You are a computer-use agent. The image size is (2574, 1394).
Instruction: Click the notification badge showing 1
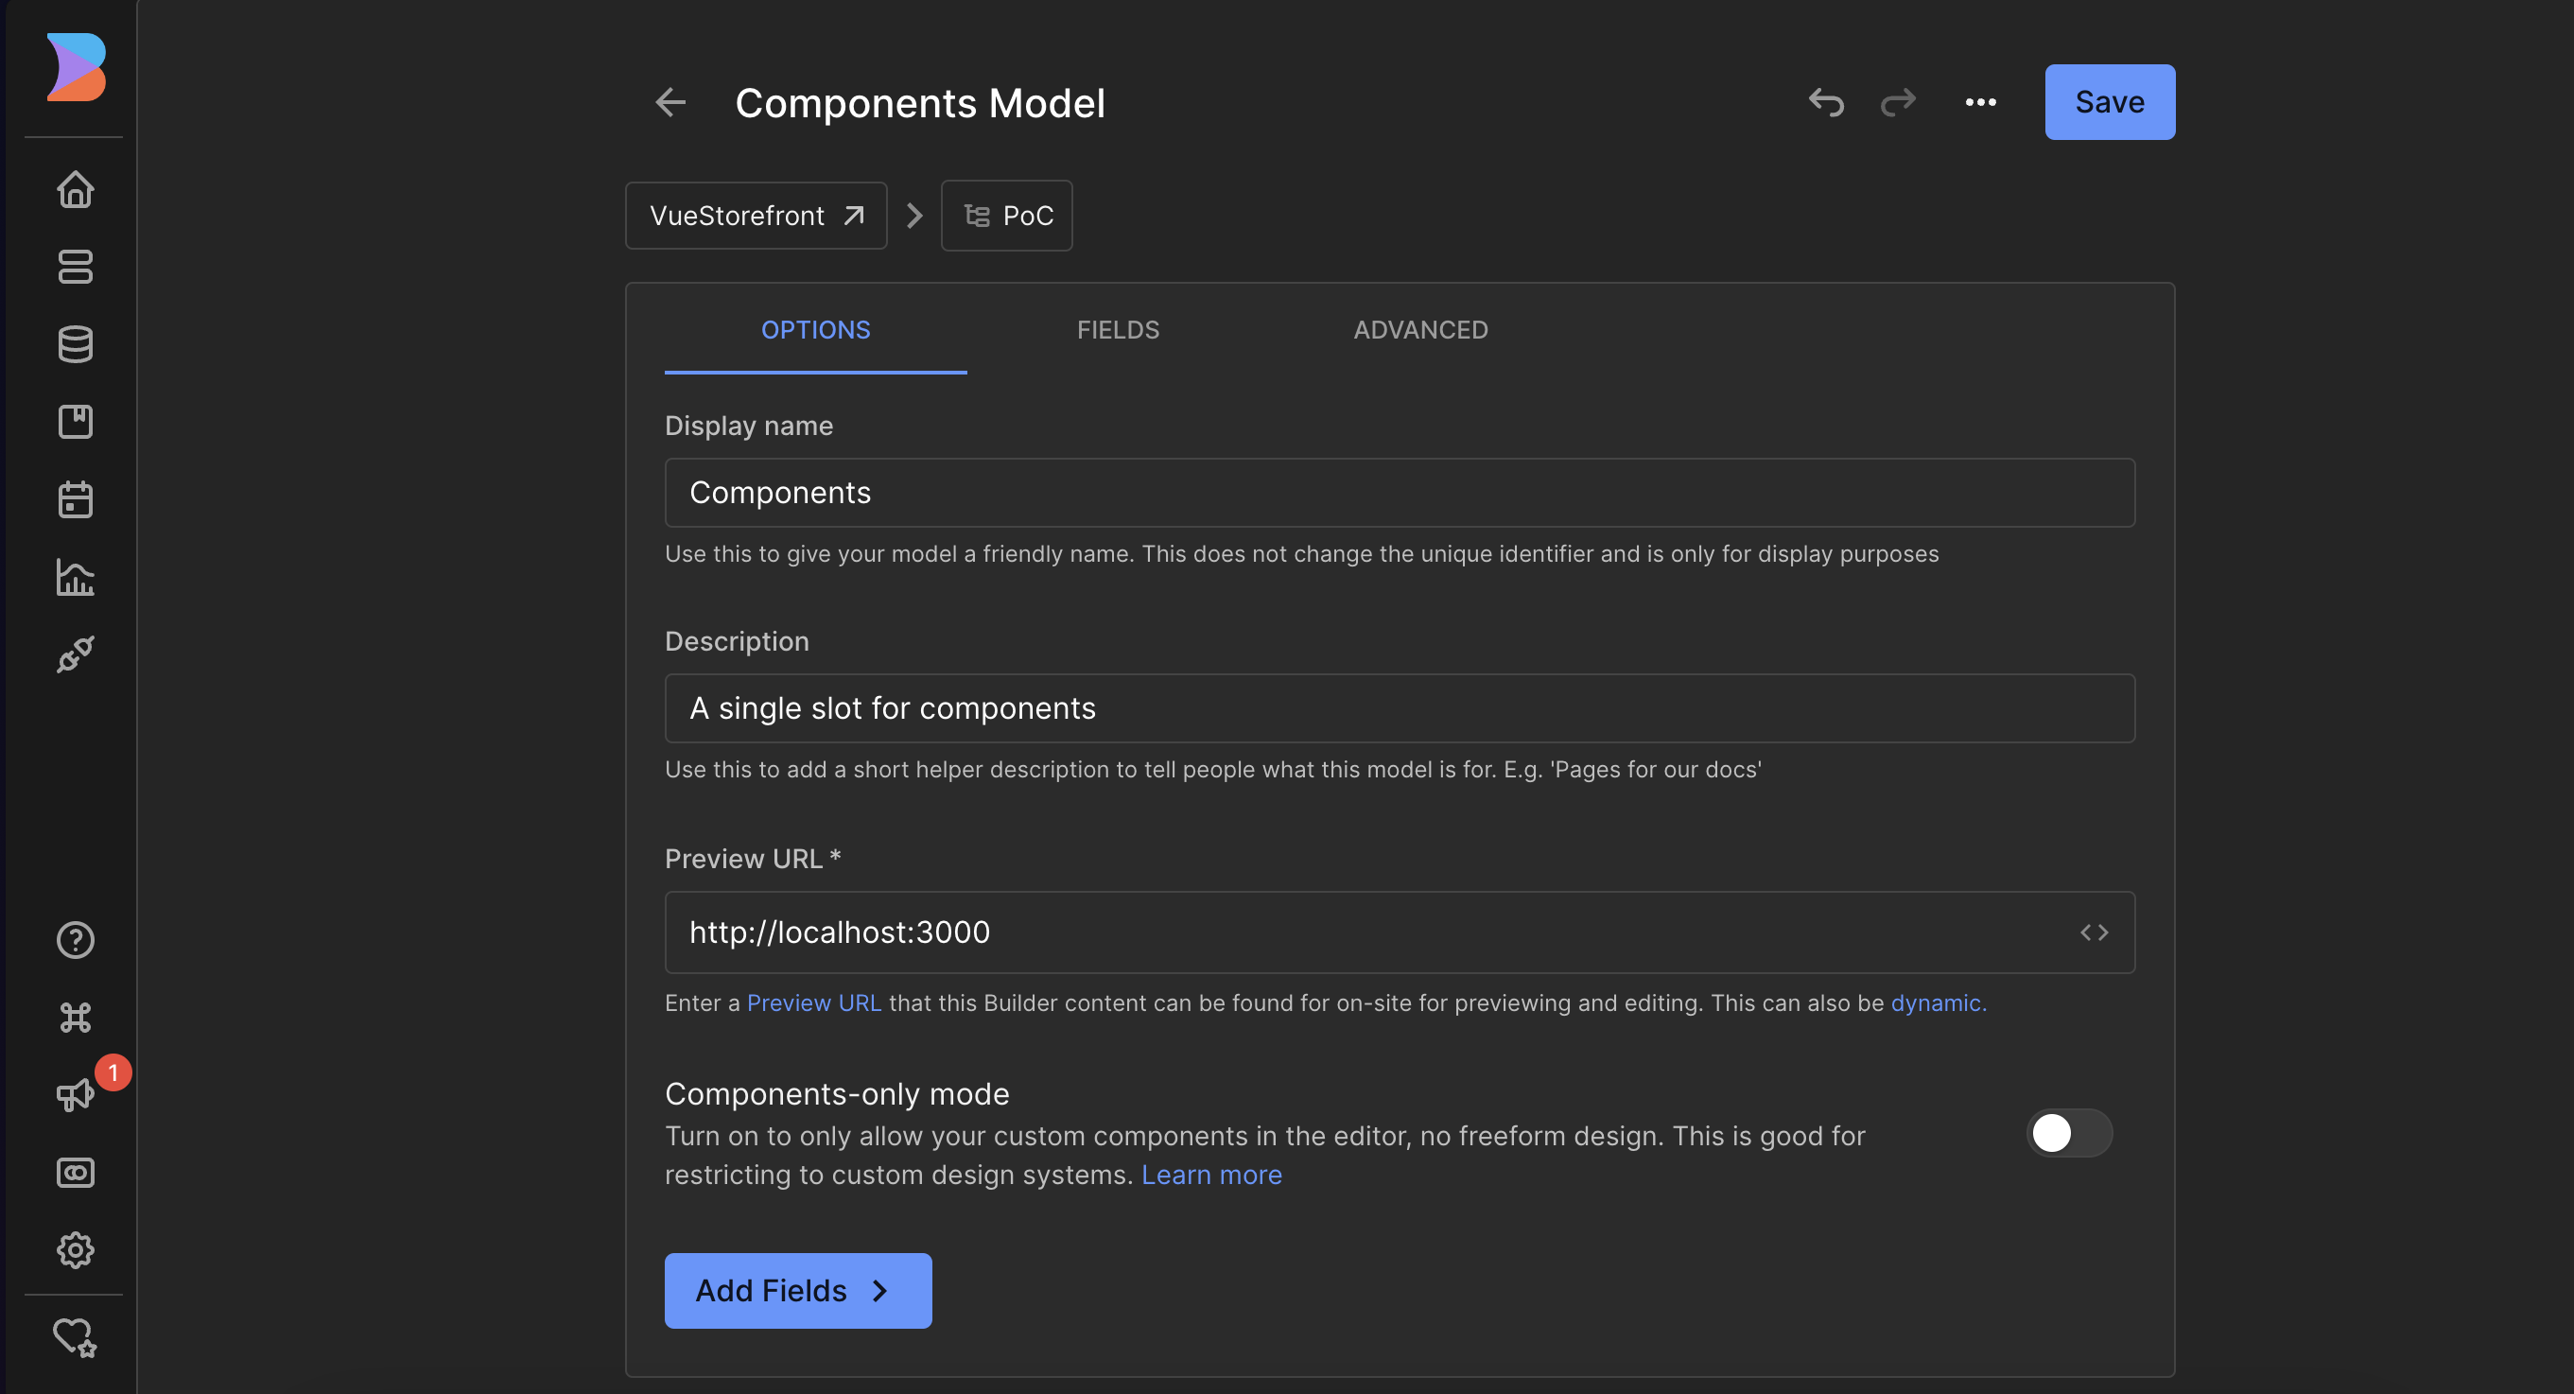point(113,1072)
